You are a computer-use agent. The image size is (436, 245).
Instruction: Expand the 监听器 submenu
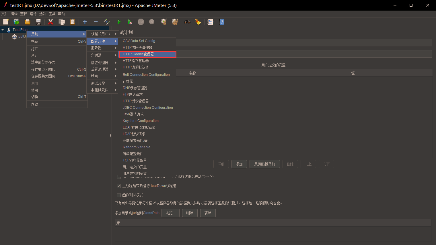coord(102,48)
